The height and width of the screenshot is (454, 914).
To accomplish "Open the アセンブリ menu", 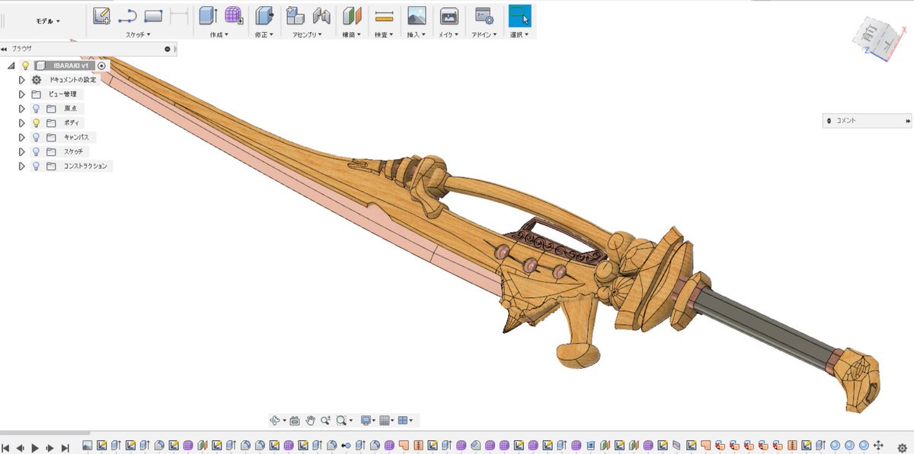I will coord(308,34).
